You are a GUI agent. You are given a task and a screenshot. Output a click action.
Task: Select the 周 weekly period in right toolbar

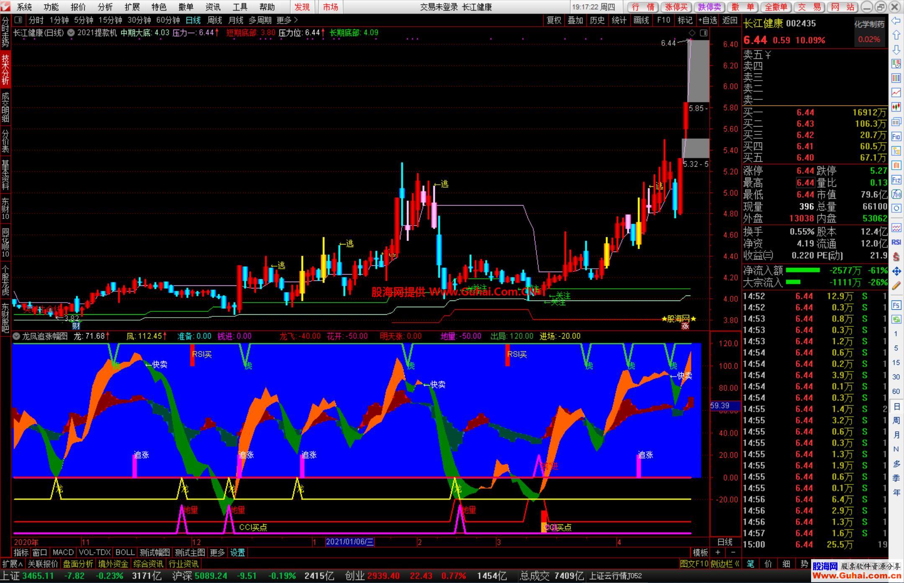[x=896, y=420]
